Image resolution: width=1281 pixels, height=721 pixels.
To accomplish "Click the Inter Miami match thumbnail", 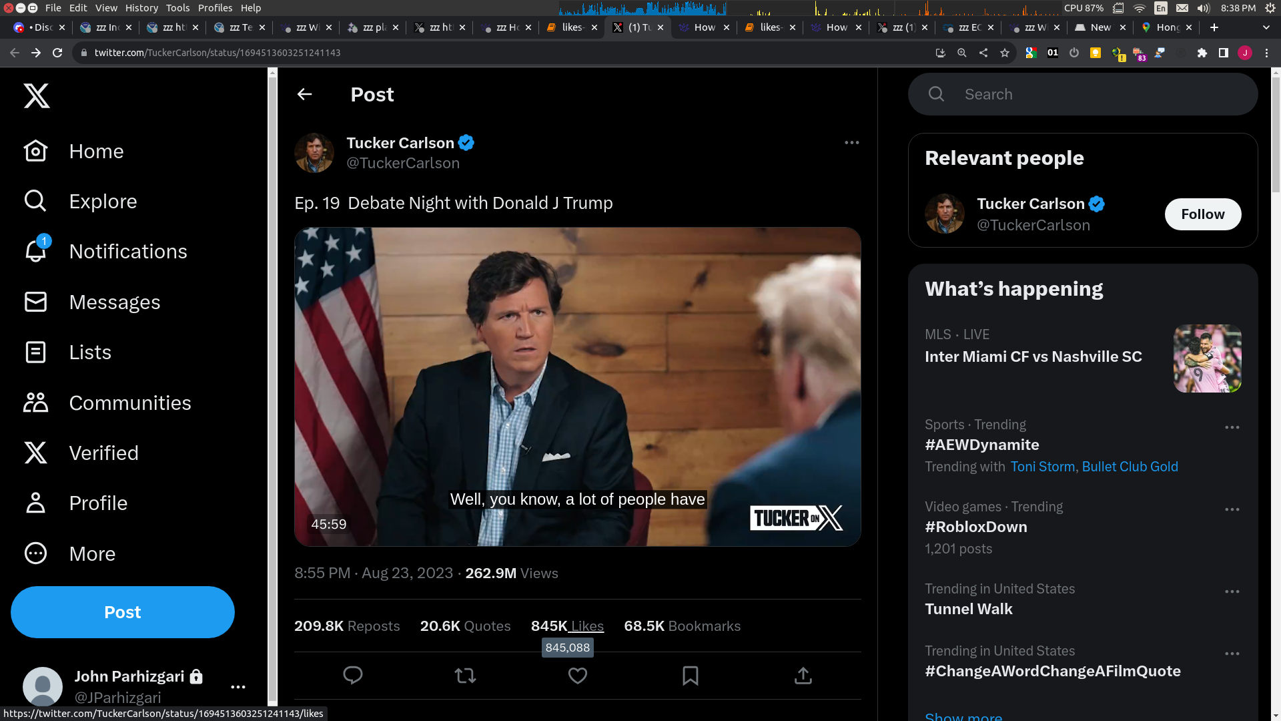I will pos(1208,358).
